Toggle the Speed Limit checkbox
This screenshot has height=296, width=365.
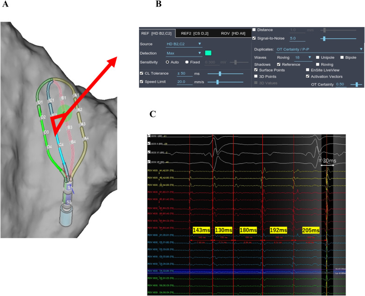tap(141, 82)
